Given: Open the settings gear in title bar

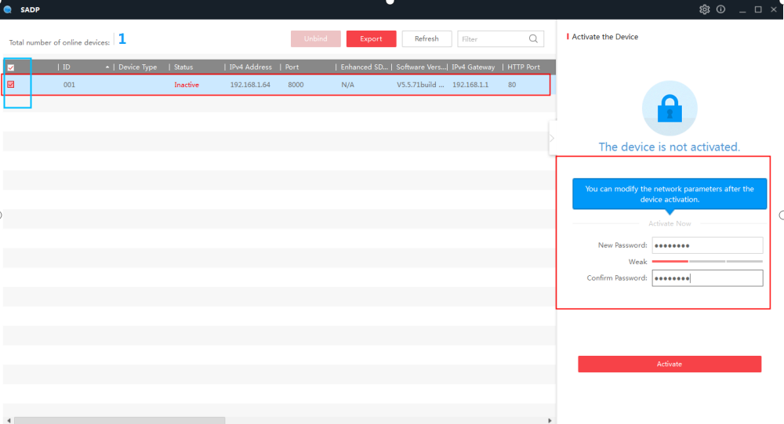Looking at the screenshot, I should pos(704,9).
